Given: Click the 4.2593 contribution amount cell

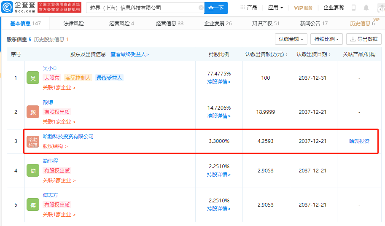Looking at the screenshot, I should tap(265, 141).
